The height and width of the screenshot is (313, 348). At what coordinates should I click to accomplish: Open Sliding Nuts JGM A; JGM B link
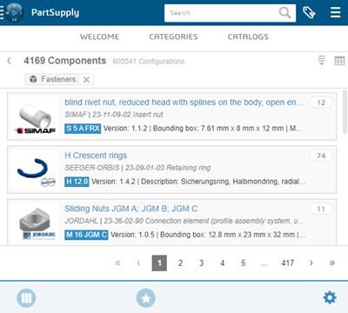pyautogui.click(x=131, y=209)
